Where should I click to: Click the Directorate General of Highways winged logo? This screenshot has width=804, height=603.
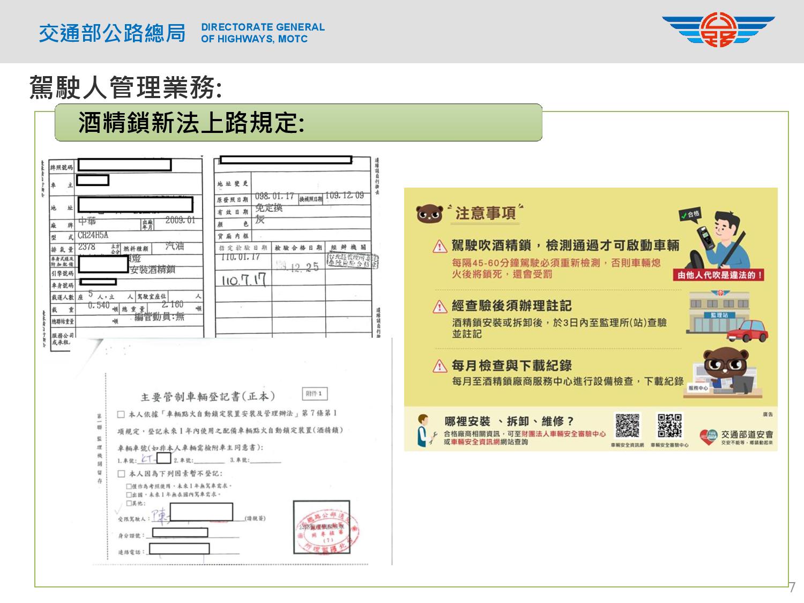point(718,31)
